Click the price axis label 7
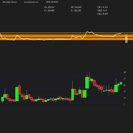133x133 pixels. (124, 104)
